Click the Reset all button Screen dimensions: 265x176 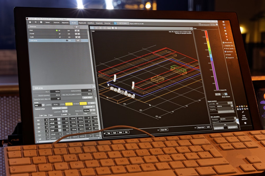pos(89,107)
